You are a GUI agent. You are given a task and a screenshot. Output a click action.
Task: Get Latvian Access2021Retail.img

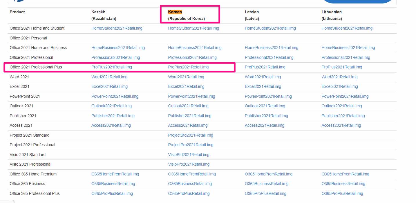265,125
